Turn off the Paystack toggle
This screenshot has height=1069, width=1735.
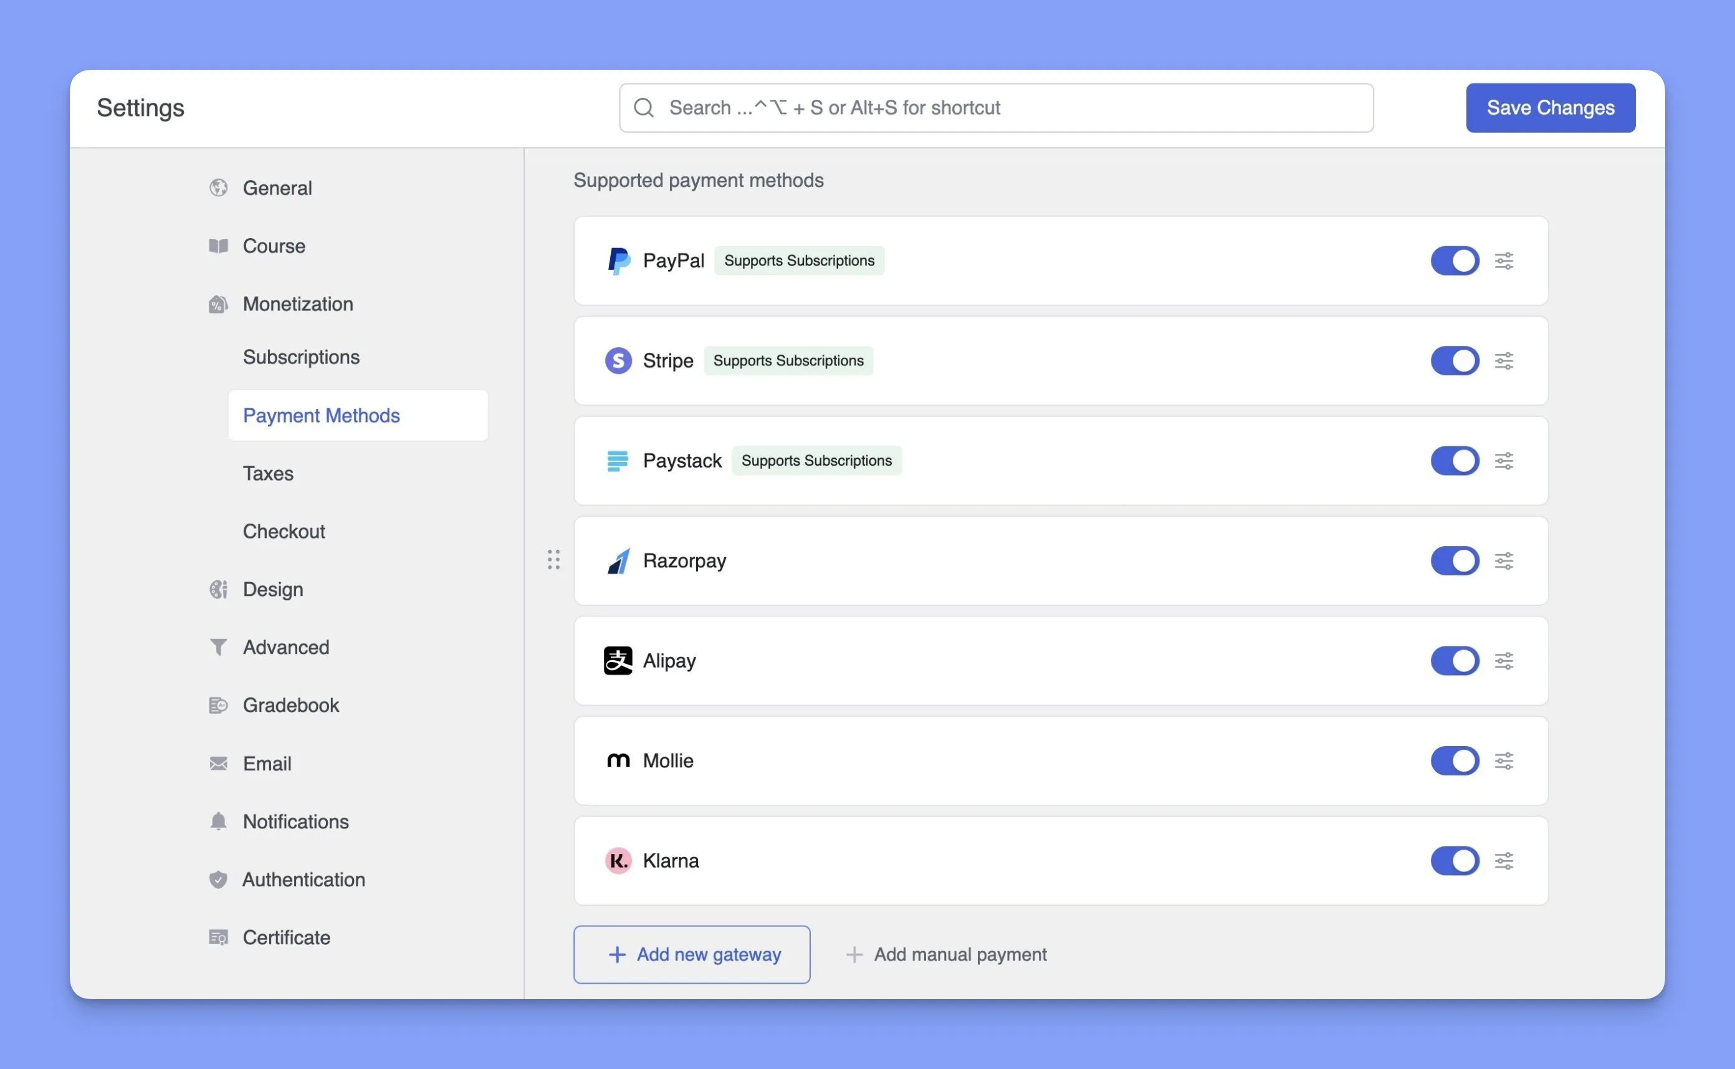coord(1455,461)
